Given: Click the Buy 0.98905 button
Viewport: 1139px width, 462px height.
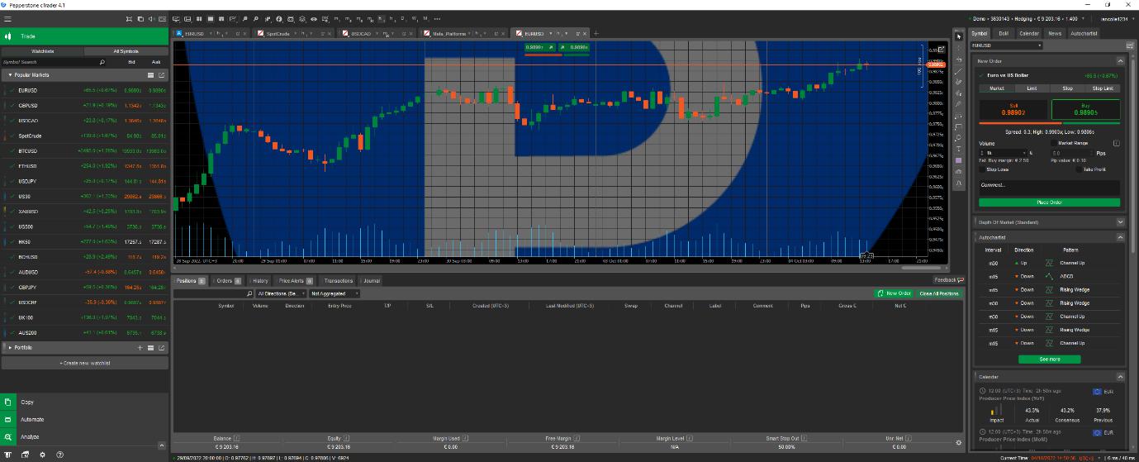Looking at the screenshot, I should (1085, 110).
